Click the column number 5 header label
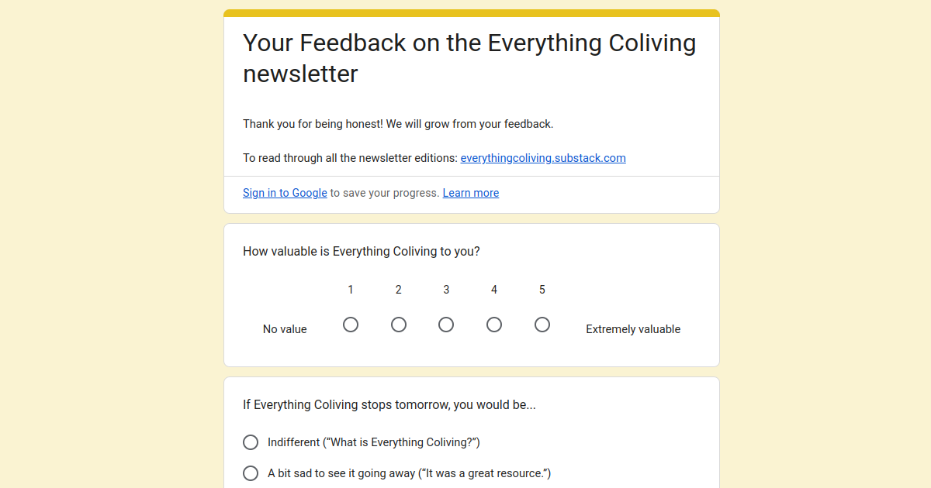This screenshot has width=931, height=488. [542, 290]
